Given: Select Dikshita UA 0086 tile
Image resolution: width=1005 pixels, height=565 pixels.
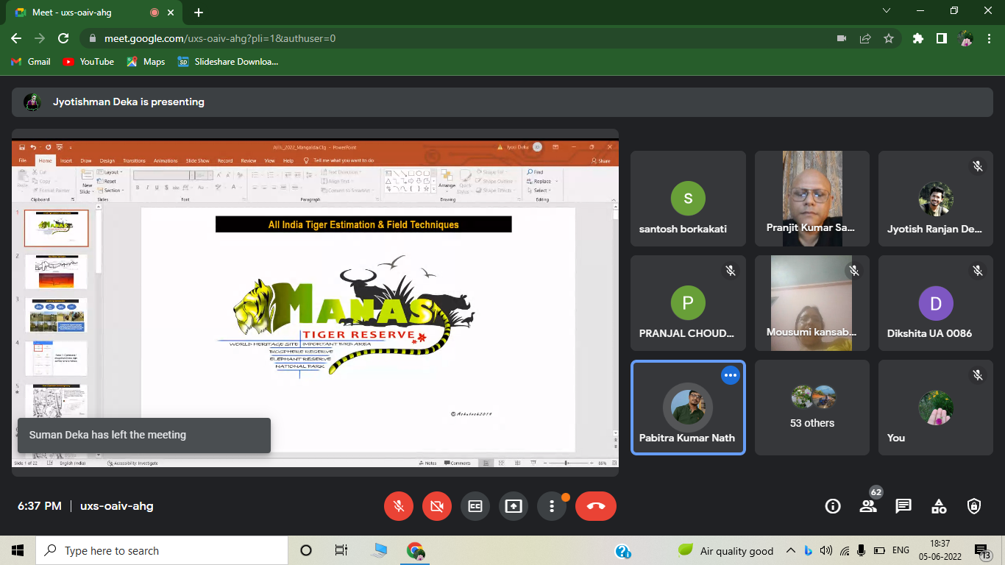Looking at the screenshot, I should point(936,303).
